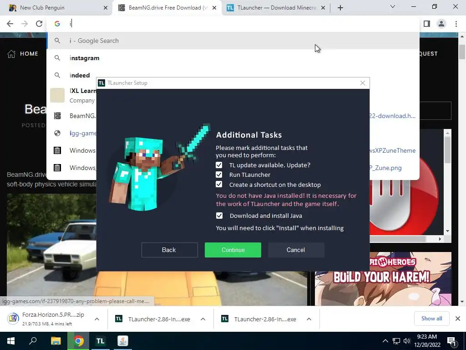
Task: Toggle 'Create a shortcut on the desktop'
Action: coord(219,185)
